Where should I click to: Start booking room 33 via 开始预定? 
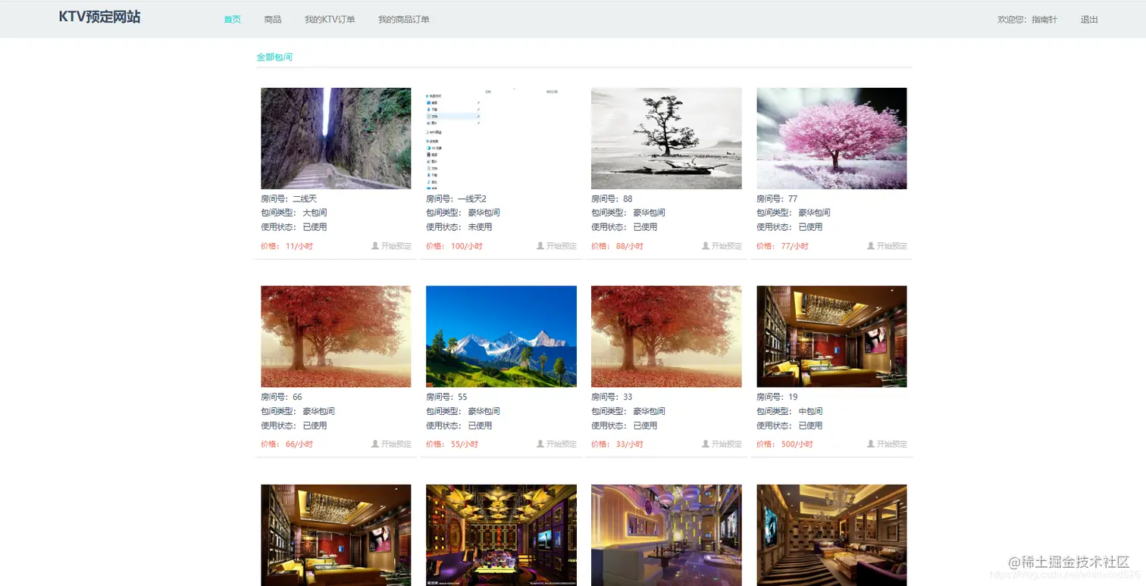point(726,444)
